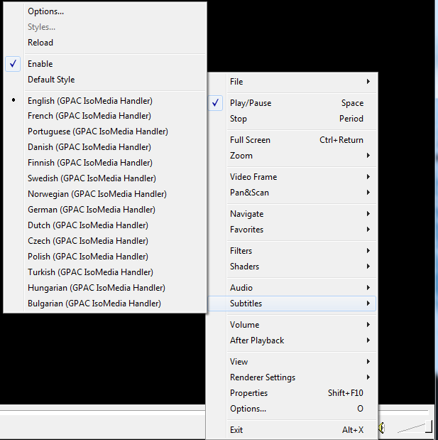Click Exit in the context menu

pyautogui.click(x=292, y=430)
